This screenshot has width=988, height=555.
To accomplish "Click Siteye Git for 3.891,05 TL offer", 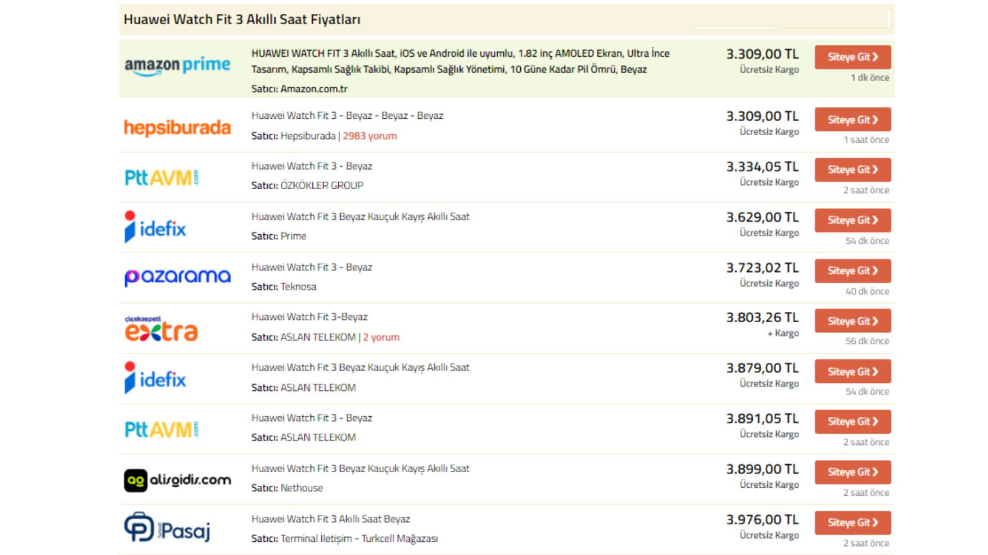I will (x=853, y=421).
